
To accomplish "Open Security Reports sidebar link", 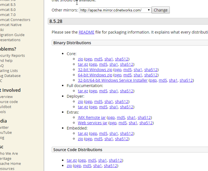I will (x=12, y=56).
